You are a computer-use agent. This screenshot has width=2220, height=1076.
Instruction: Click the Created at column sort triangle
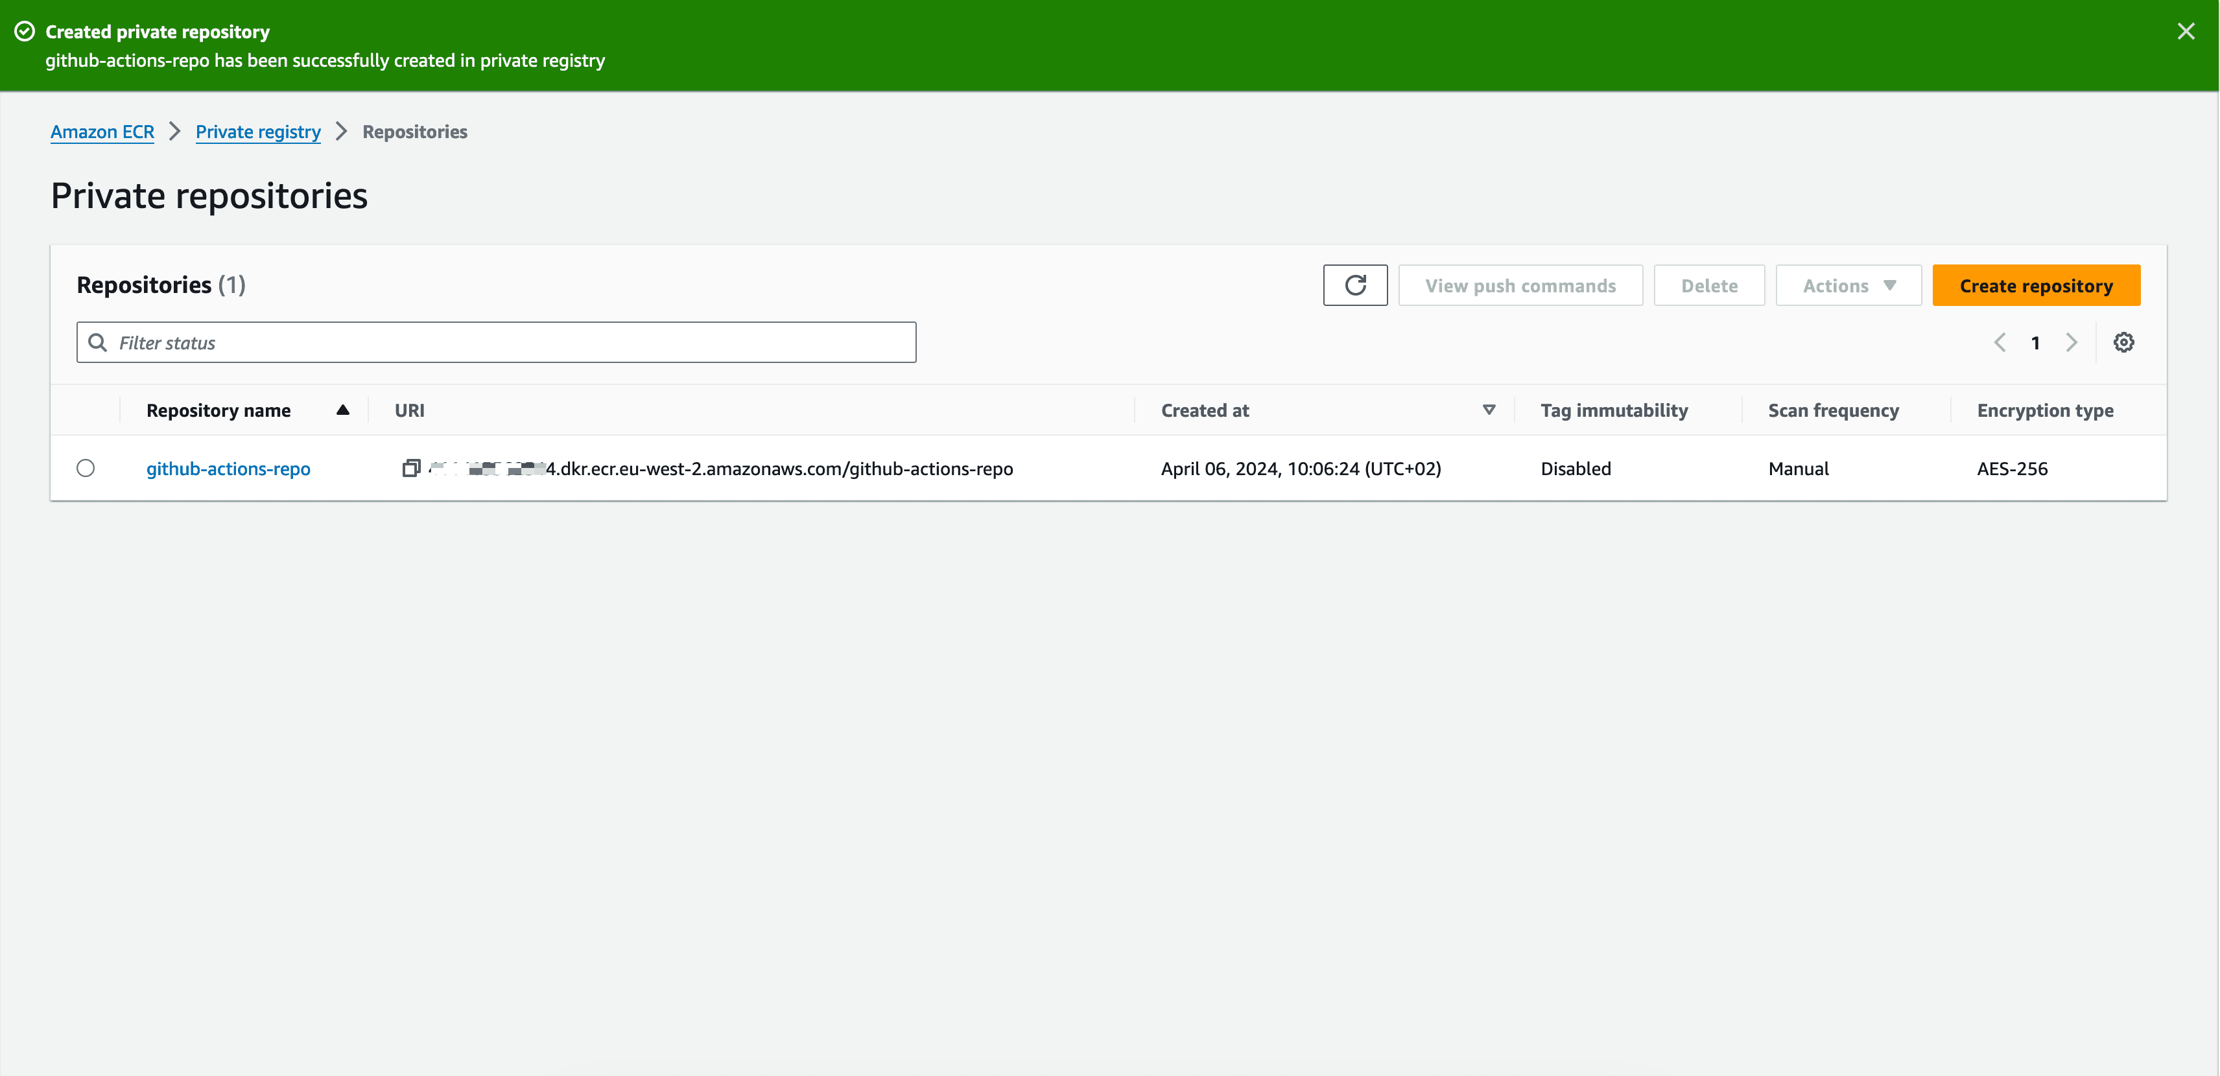coord(1489,410)
